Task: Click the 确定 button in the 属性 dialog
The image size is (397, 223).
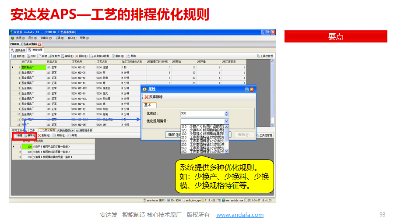Action: pos(173,135)
